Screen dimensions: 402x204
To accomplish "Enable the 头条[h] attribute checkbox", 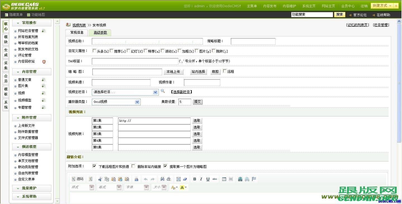I will pyautogui.click(x=94, y=51).
